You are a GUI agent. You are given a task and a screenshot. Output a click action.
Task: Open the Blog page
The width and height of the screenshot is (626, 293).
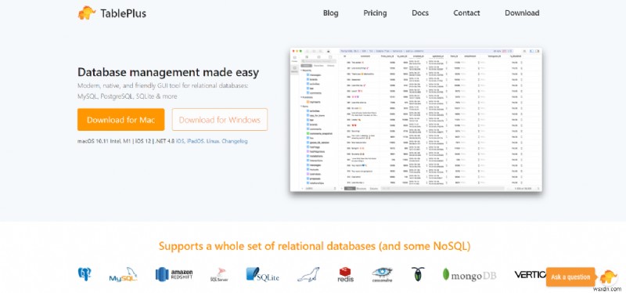point(330,13)
